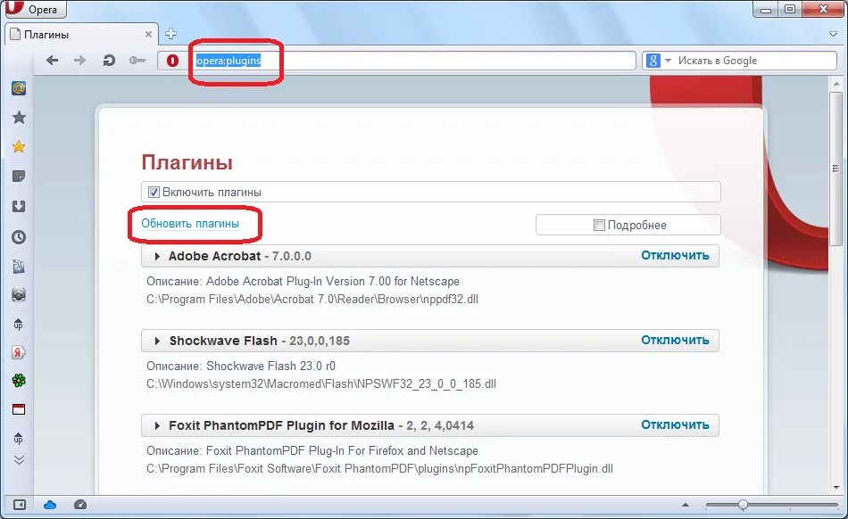848x519 pixels.
Task: Open the Downloads panel in sidebar
Action: tap(19, 206)
